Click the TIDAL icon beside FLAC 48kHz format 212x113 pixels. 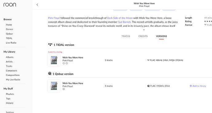pyautogui.click(x=148, y=60)
